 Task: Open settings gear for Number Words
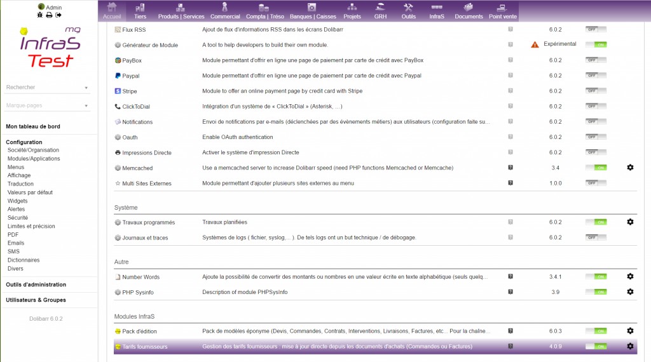pos(630,276)
